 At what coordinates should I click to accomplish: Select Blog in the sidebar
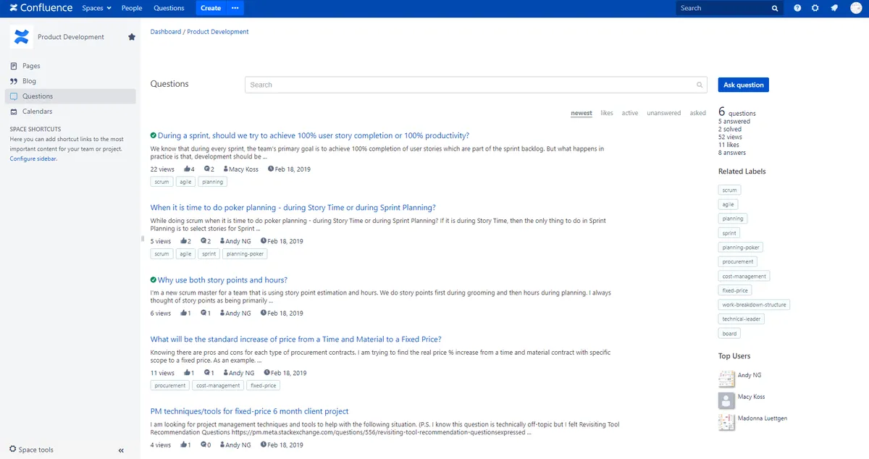(29, 81)
